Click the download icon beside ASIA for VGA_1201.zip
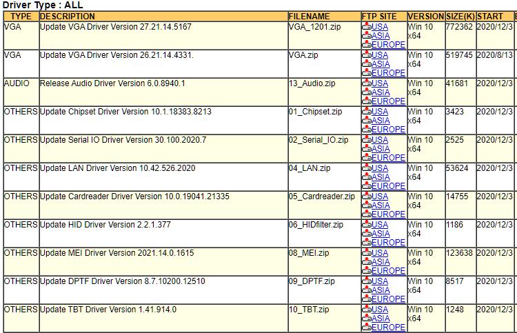The image size is (517, 333). pyautogui.click(x=367, y=36)
